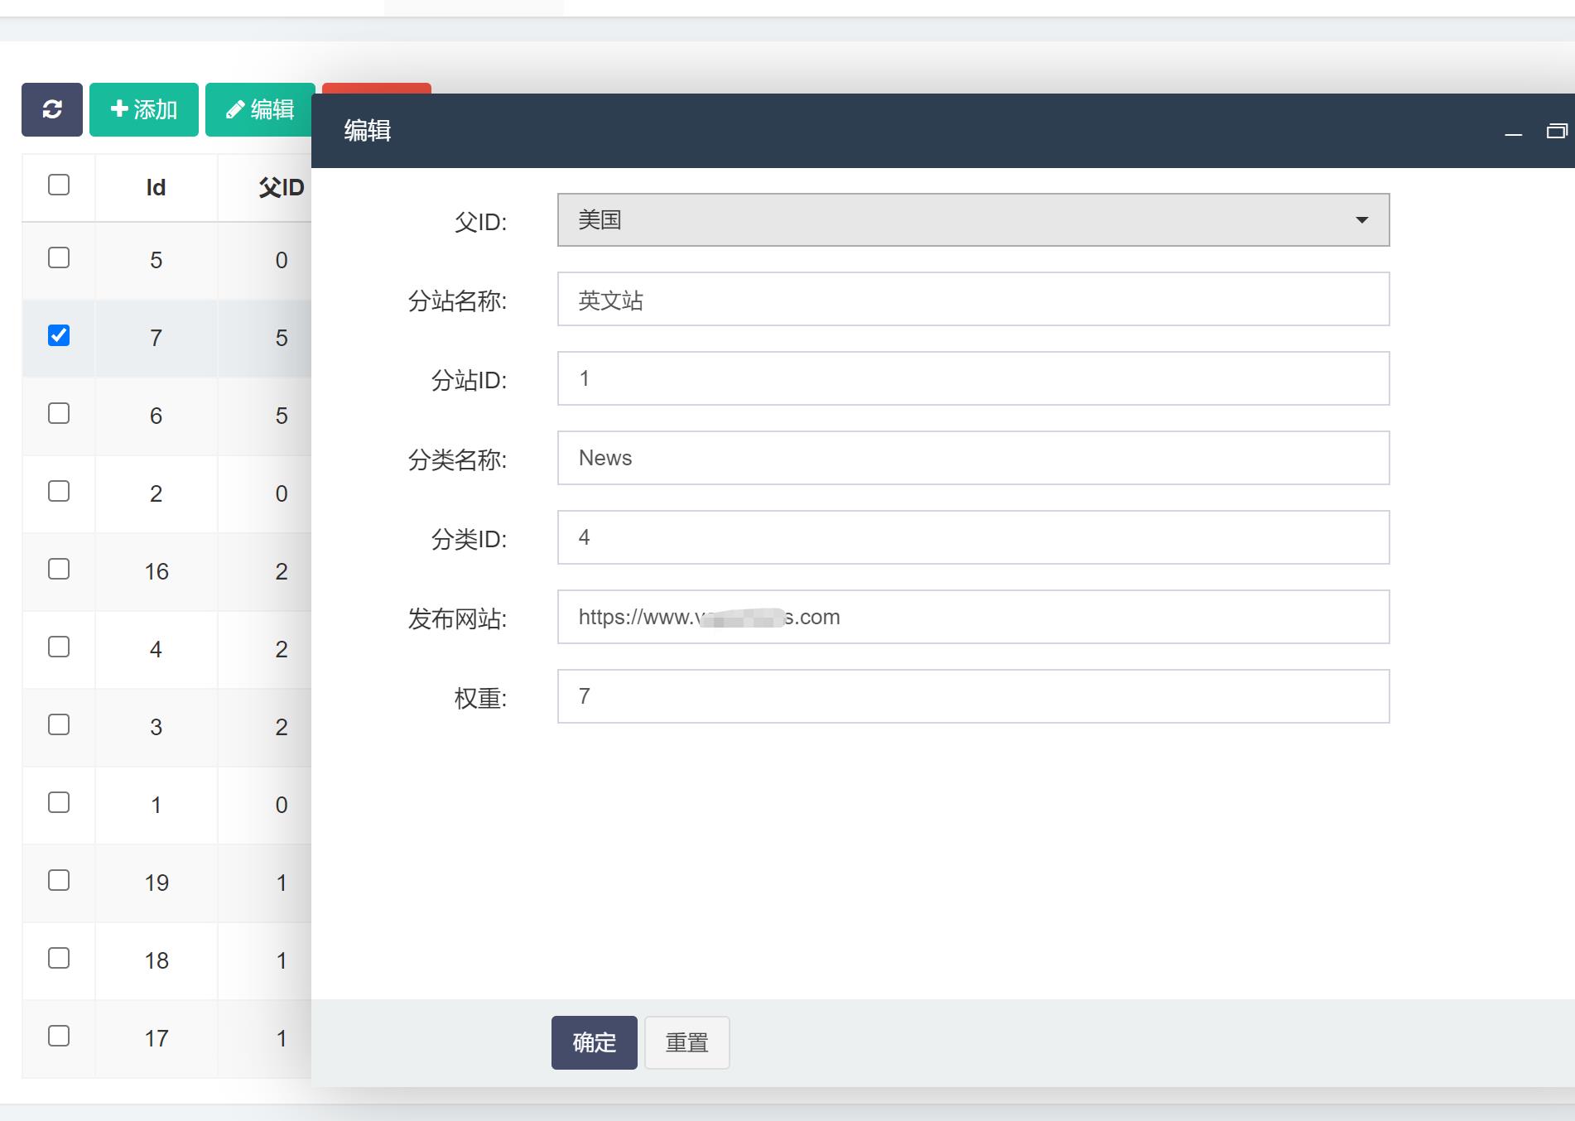Tick the checkbox for row Id 19
Viewport: 1575px width, 1121px height.
coord(59,880)
